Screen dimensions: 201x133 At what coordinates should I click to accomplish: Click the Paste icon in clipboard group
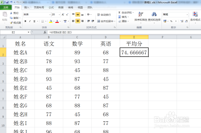5,14
